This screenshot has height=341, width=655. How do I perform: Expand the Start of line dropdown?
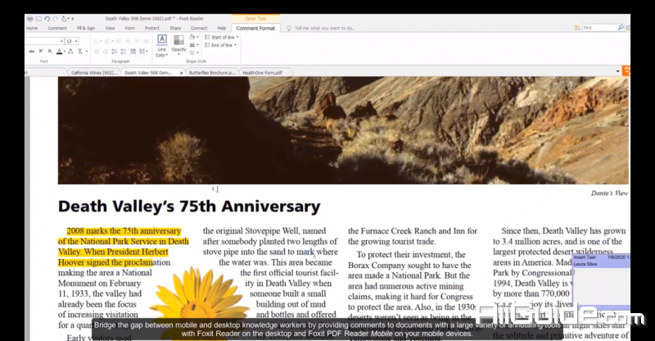pos(221,37)
